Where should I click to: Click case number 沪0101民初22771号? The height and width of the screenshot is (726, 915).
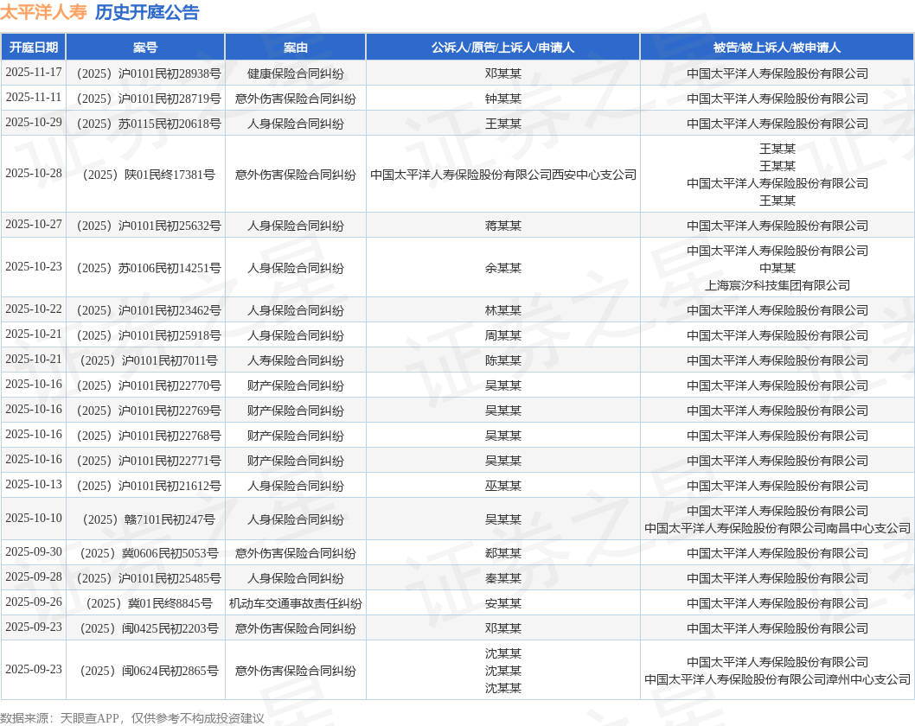(x=149, y=461)
